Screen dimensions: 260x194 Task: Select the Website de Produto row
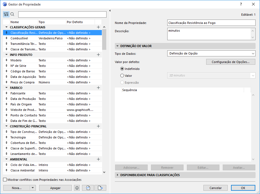click(52, 110)
